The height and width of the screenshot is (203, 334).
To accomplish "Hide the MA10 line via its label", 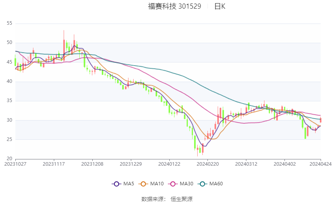I will tap(157, 184).
